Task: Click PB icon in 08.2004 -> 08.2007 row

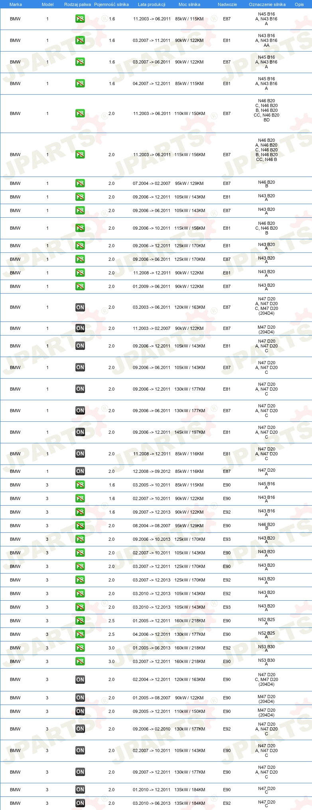Action: (80, 526)
